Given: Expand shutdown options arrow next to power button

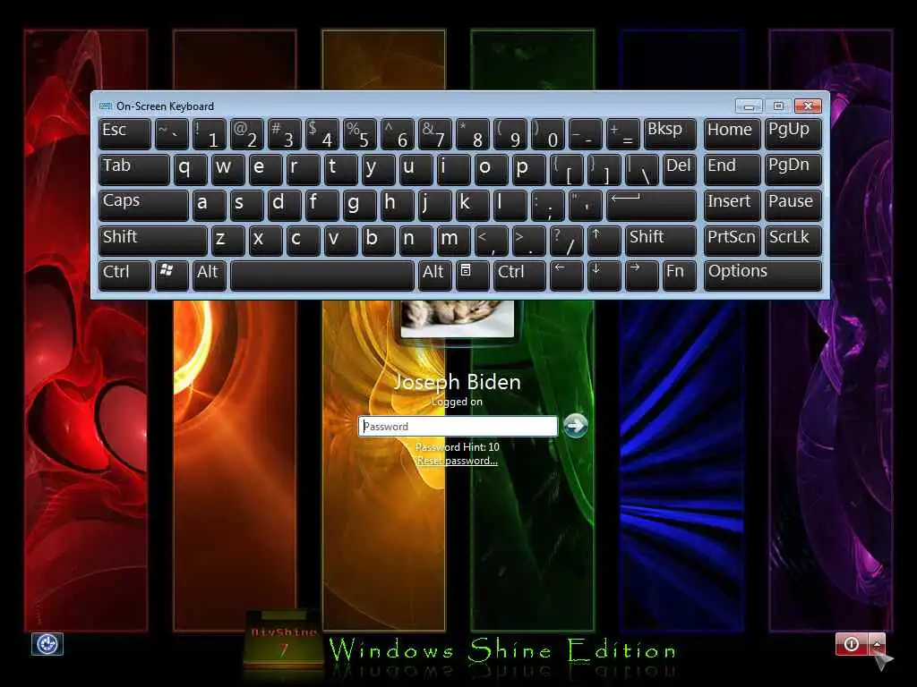Looking at the screenshot, I should (x=877, y=644).
